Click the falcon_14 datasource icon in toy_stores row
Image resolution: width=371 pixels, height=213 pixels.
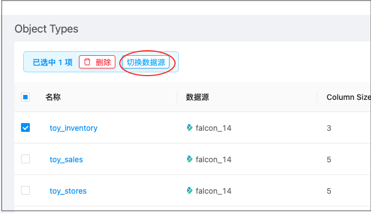click(x=189, y=190)
